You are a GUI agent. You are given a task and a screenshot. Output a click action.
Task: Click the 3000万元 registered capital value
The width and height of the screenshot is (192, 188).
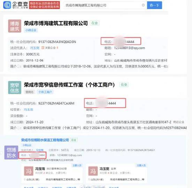(x=33, y=54)
